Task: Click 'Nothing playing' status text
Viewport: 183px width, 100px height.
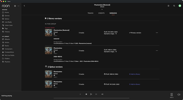Action: point(7,96)
